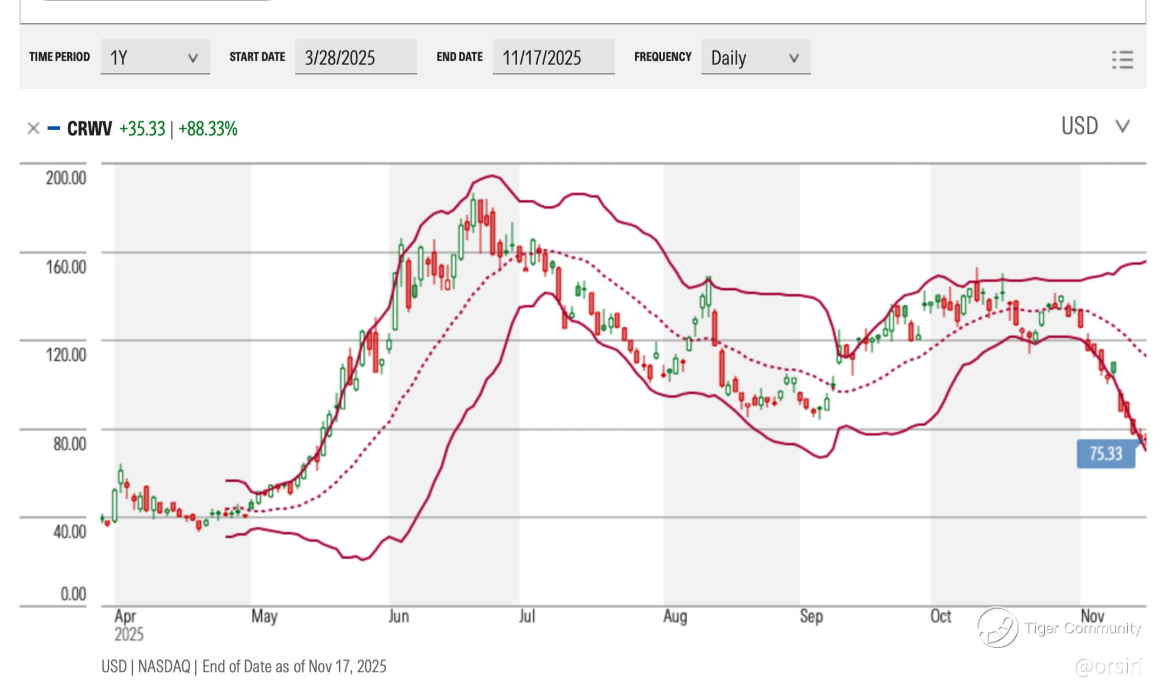Click the Jun label on time axis
Viewport: 1166px width, 693px height.
tap(399, 616)
